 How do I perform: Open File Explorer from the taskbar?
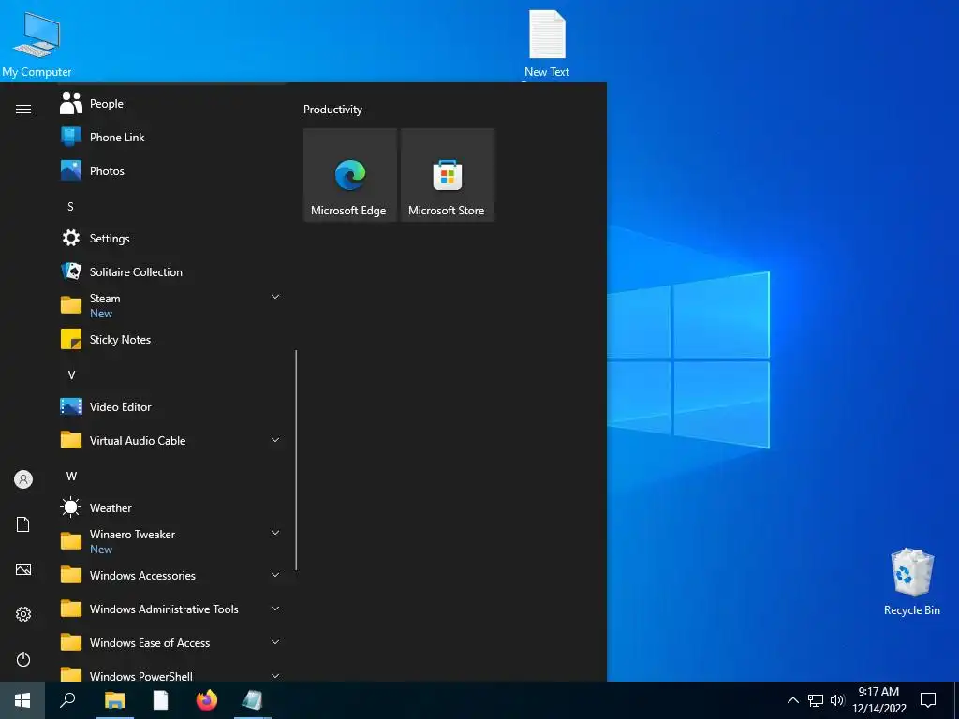click(x=115, y=700)
